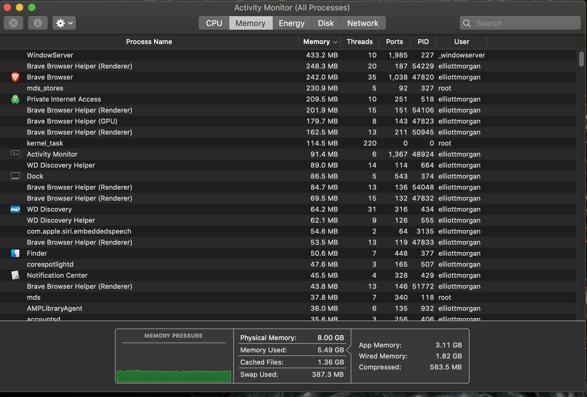587x397 pixels.
Task: Click the vertical scrollbar thumb
Action: click(x=581, y=59)
